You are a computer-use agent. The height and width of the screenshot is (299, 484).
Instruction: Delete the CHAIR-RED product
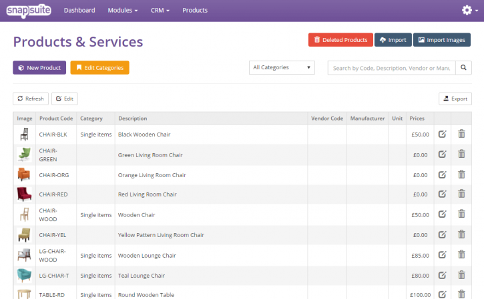pos(461,194)
